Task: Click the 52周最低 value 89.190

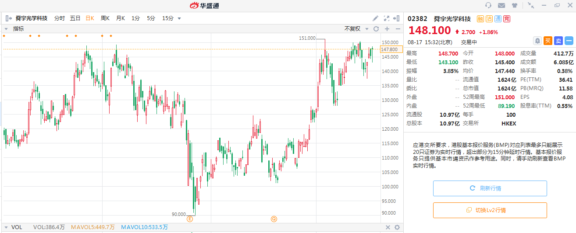Action: tap(507, 106)
